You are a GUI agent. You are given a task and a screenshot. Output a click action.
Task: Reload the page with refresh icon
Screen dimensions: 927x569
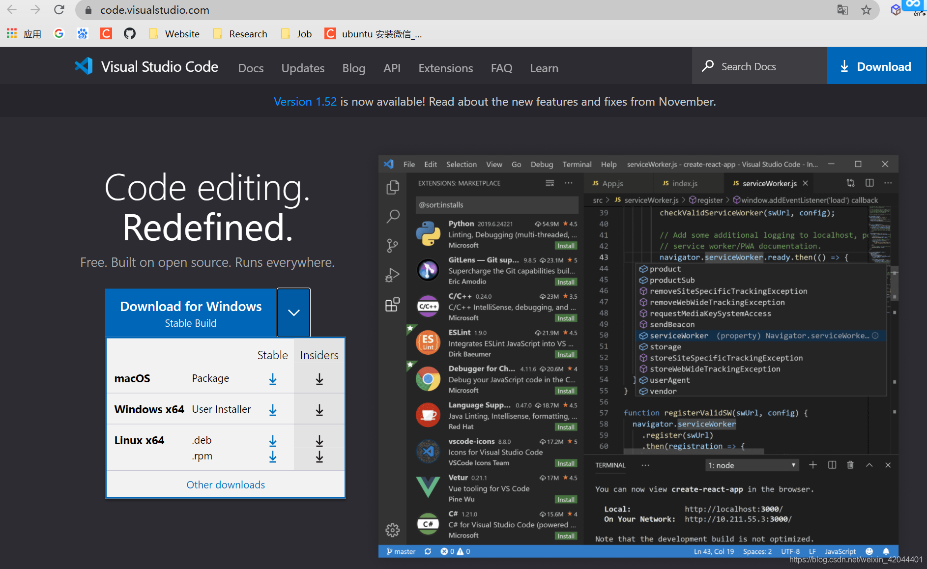[59, 10]
